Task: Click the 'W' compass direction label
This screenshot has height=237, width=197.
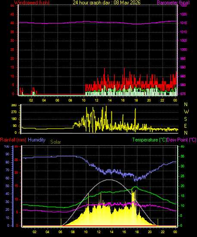Action: [x=186, y=112]
